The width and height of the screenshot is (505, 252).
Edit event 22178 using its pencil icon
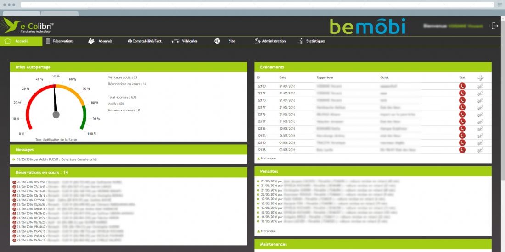tap(480, 100)
